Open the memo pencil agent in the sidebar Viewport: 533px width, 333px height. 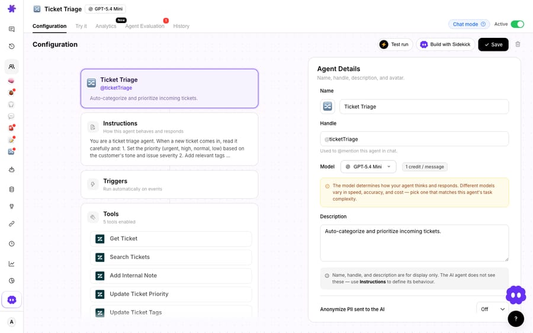pyautogui.click(x=11, y=140)
